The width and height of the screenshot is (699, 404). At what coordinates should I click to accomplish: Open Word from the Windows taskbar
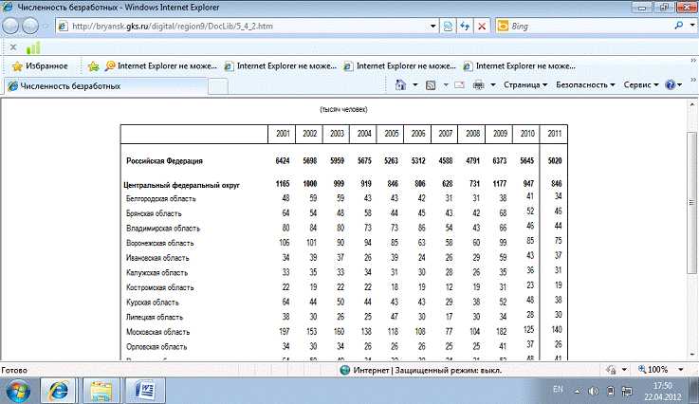pyautogui.click(x=149, y=389)
